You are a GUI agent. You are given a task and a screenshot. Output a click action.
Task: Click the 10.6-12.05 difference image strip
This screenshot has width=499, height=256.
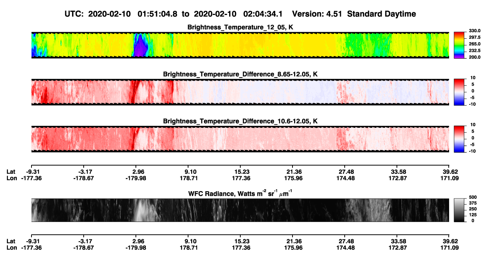tap(240, 139)
